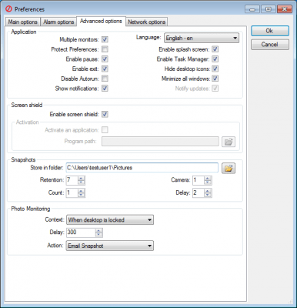Uncheck Enable splash screen
Viewport: 297px width, 308px height.
(215, 49)
